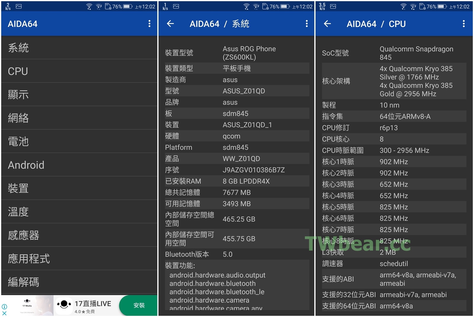Screen dimensions: 474x317
Task: Tap the device model value Asus ROG Phone (ZS600KL)
Action: (249, 53)
